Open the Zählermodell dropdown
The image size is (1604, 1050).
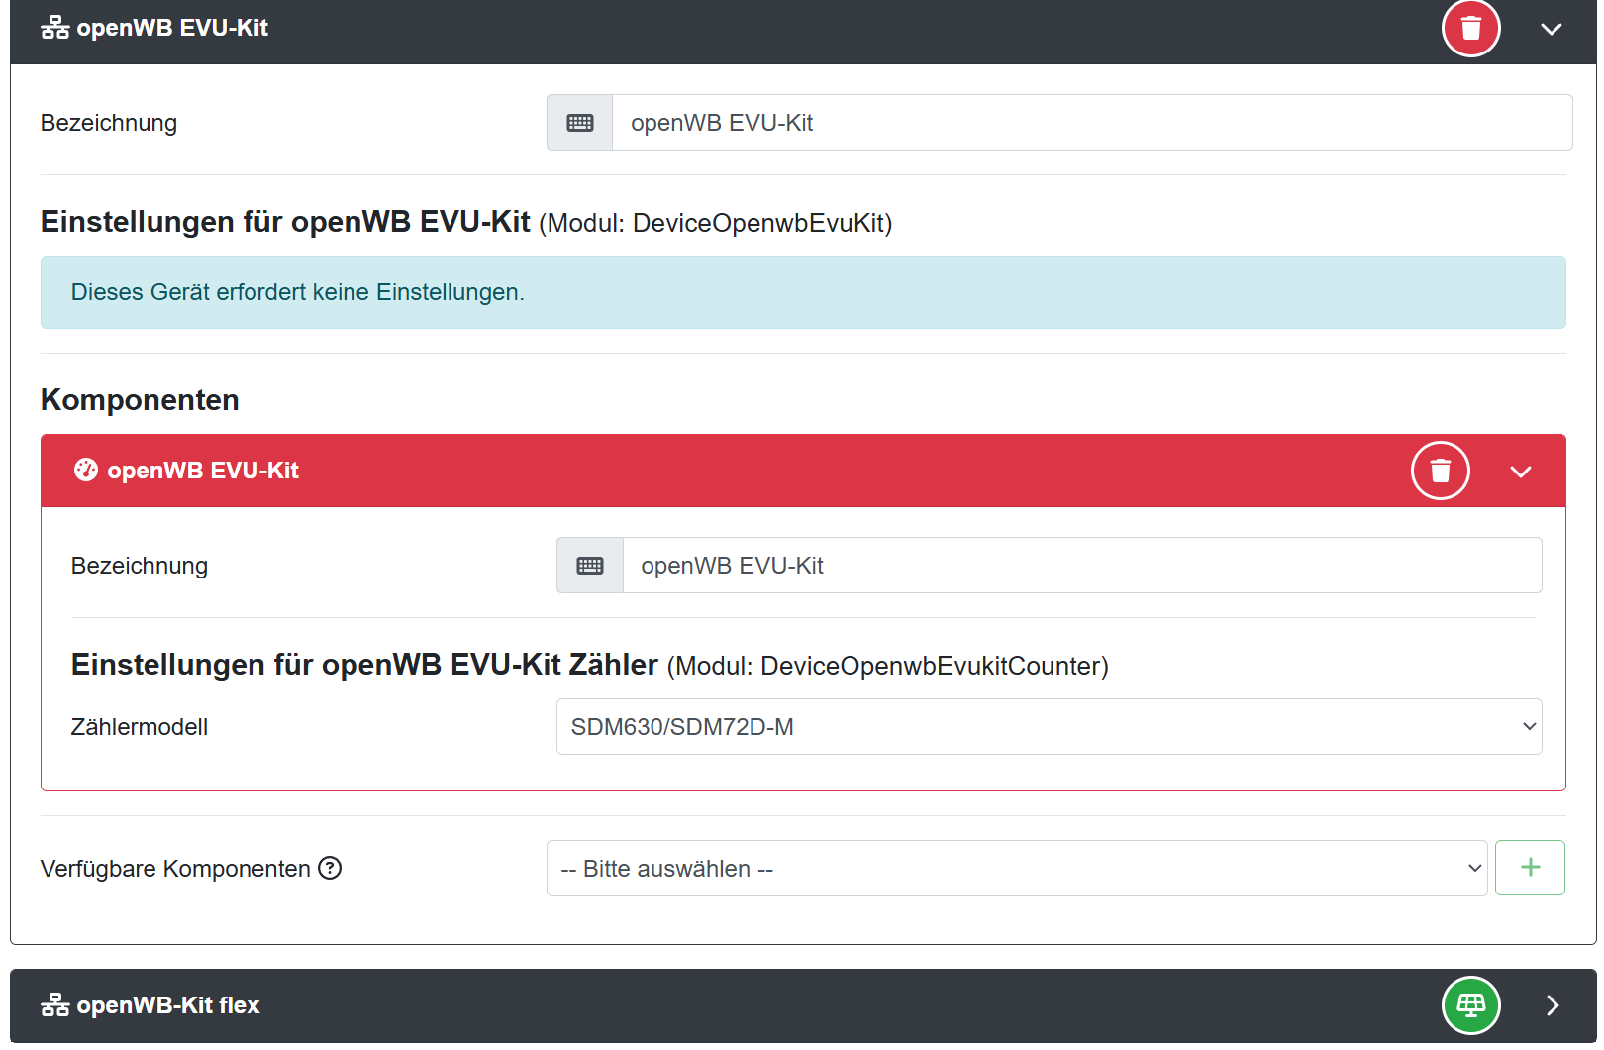point(1050,727)
